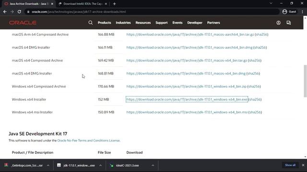The image size is (307, 172).
Task: Open the Oracle site search icon
Action: tap(91, 22)
